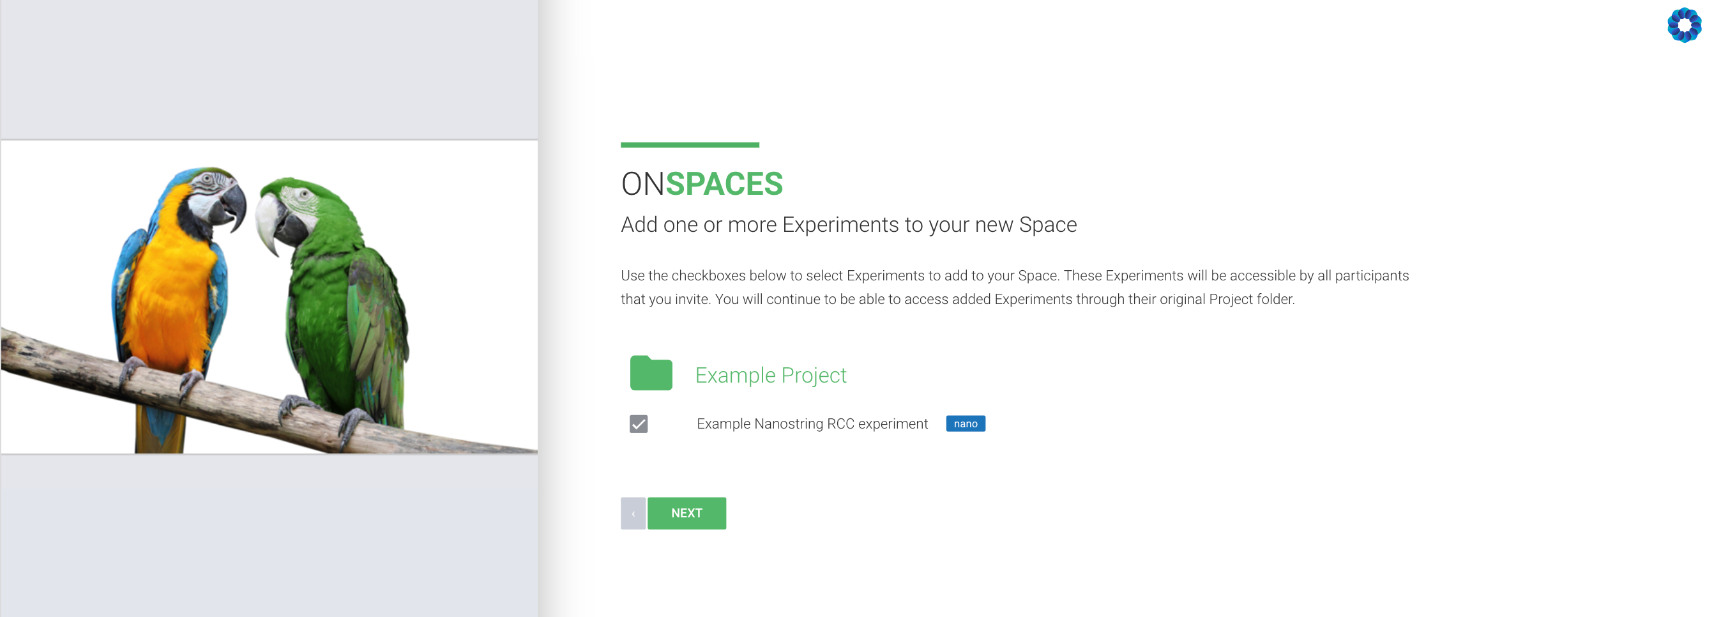Uncheck the Example Nanostring RCC experiment checkbox
The width and height of the screenshot is (1714, 617).
click(x=638, y=424)
